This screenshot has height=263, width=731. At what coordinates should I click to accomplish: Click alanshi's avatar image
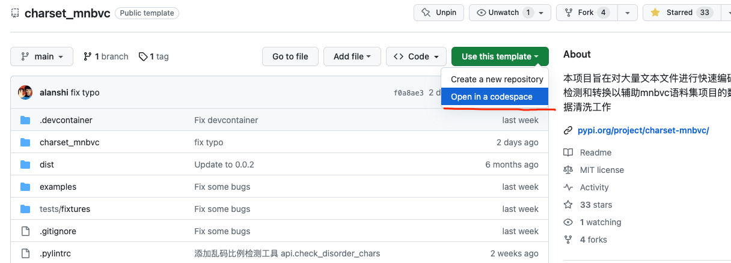pos(25,92)
